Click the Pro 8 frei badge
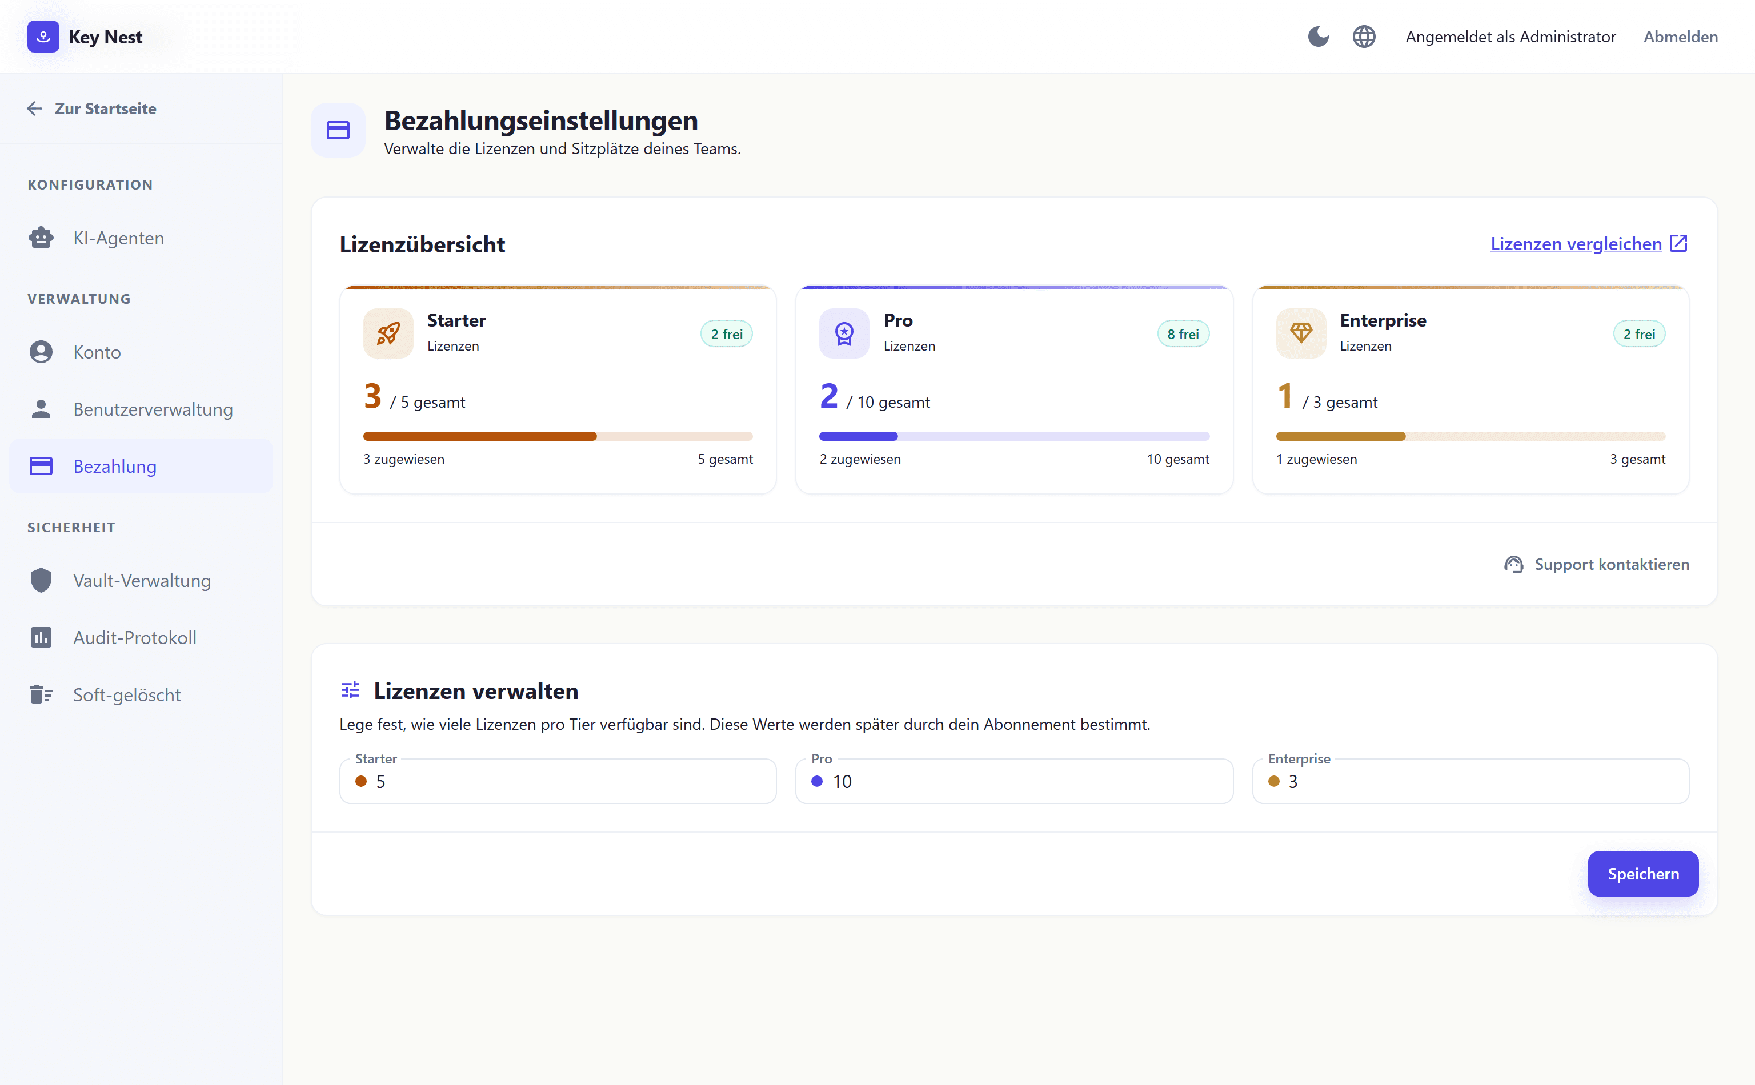 coord(1183,333)
